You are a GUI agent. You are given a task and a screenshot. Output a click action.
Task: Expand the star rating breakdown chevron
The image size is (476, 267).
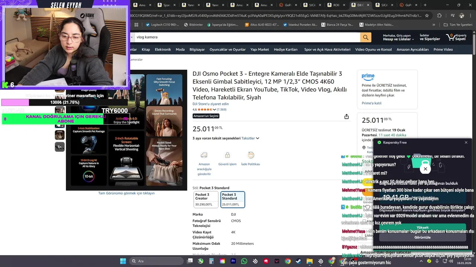[215, 110]
